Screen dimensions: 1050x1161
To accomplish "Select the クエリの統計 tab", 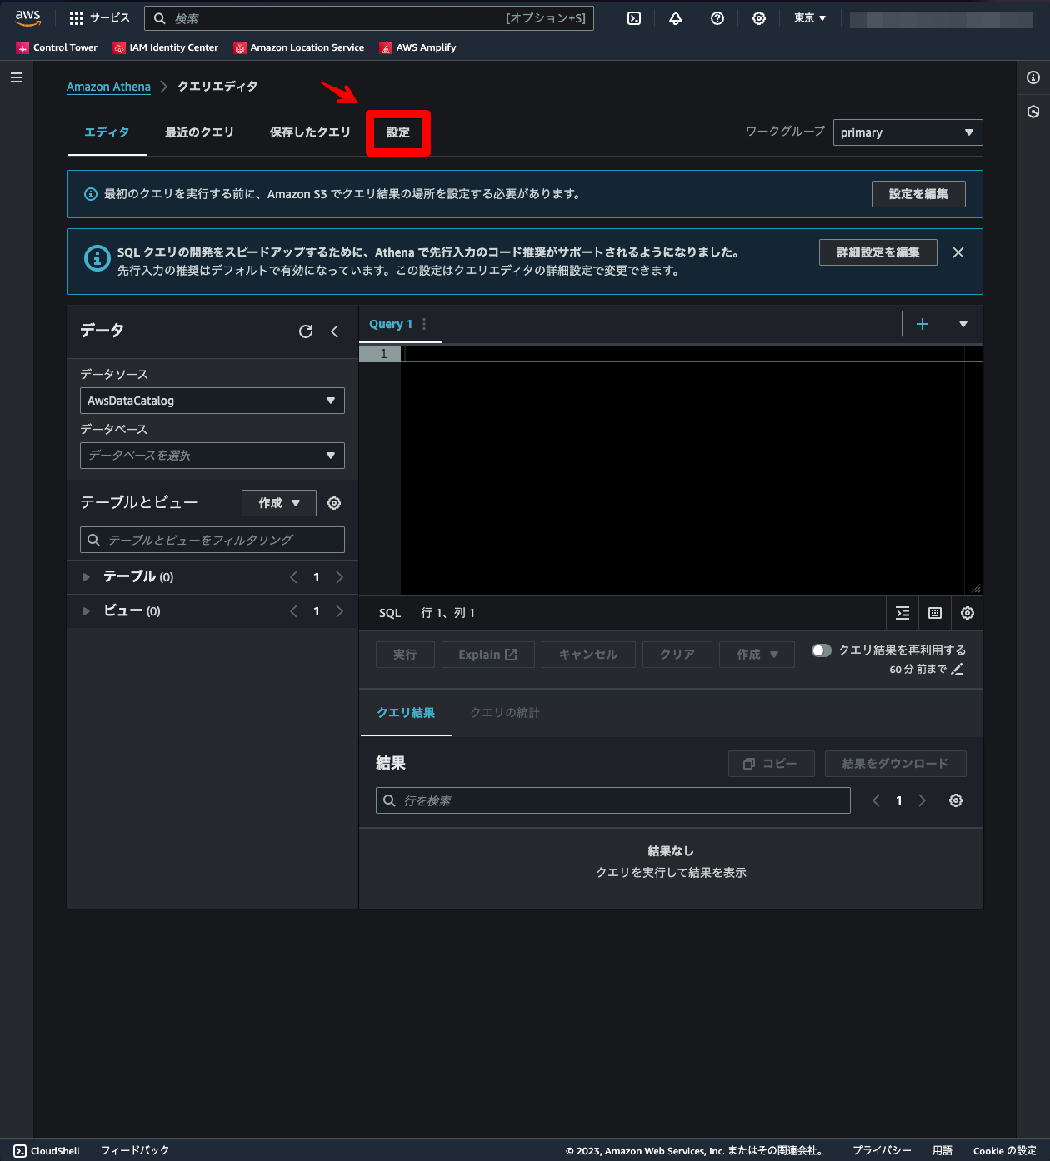I will click(505, 713).
